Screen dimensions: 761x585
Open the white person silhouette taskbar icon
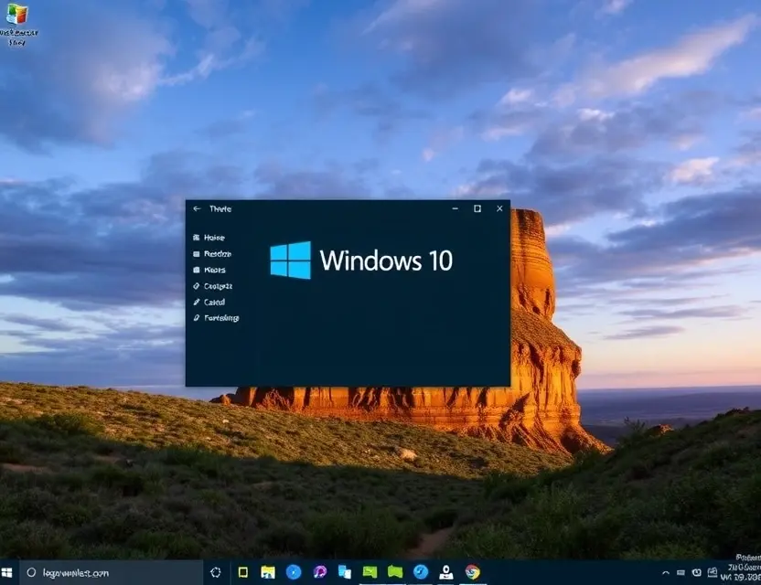click(446, 572)
